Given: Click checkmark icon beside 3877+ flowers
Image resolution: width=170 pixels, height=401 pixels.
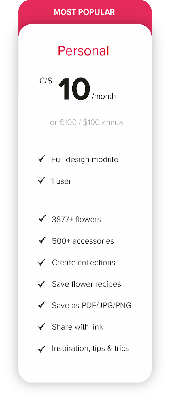Looking at the screenshot, I should pos(42,219).
